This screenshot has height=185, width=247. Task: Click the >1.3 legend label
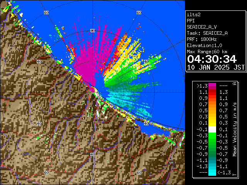(202, 86)
